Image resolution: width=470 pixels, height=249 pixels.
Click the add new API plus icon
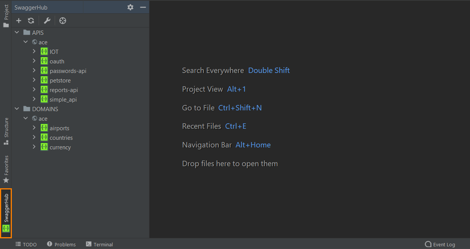[18, 21]
